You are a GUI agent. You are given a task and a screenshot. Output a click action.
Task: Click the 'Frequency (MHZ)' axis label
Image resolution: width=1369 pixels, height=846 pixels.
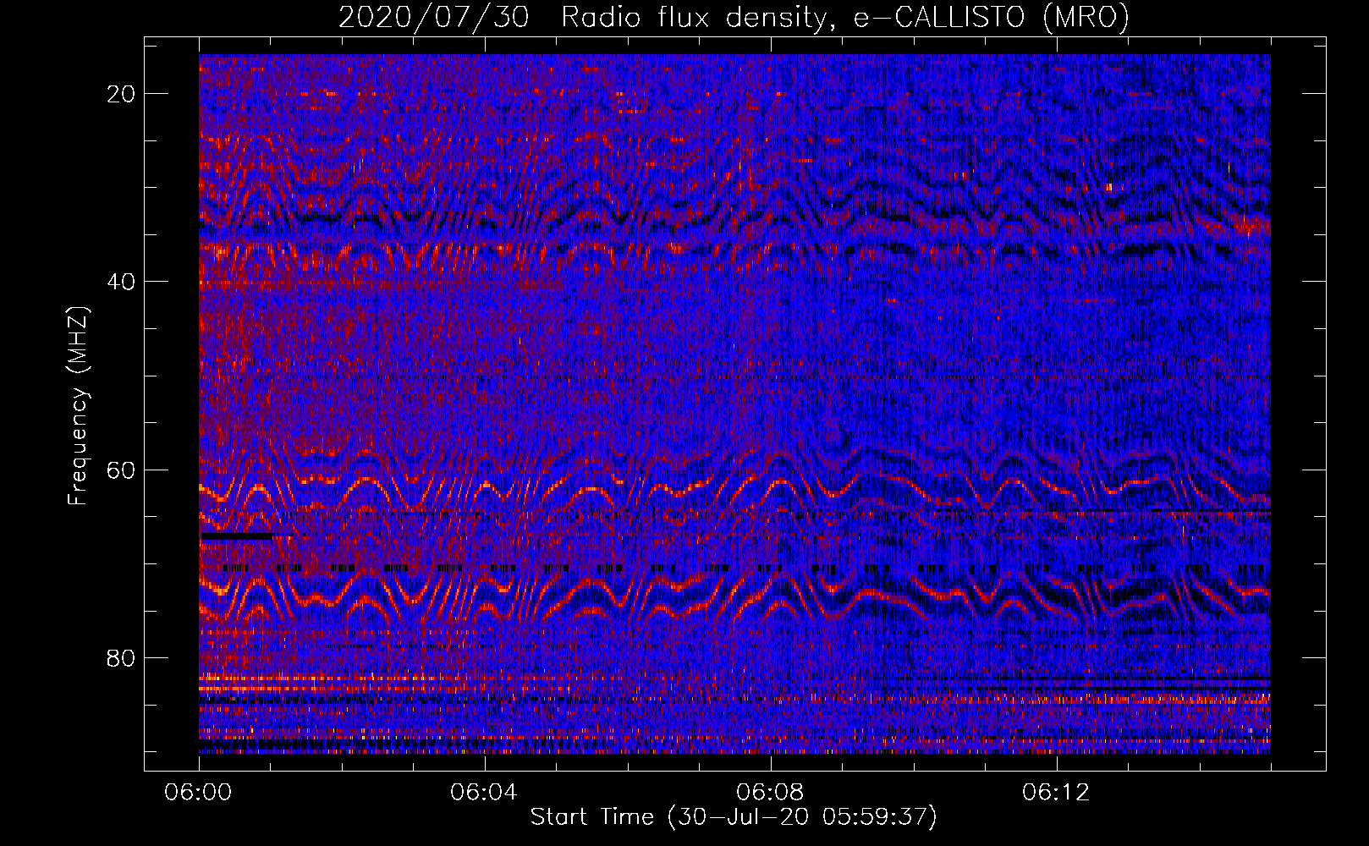[x=78, y=406]
